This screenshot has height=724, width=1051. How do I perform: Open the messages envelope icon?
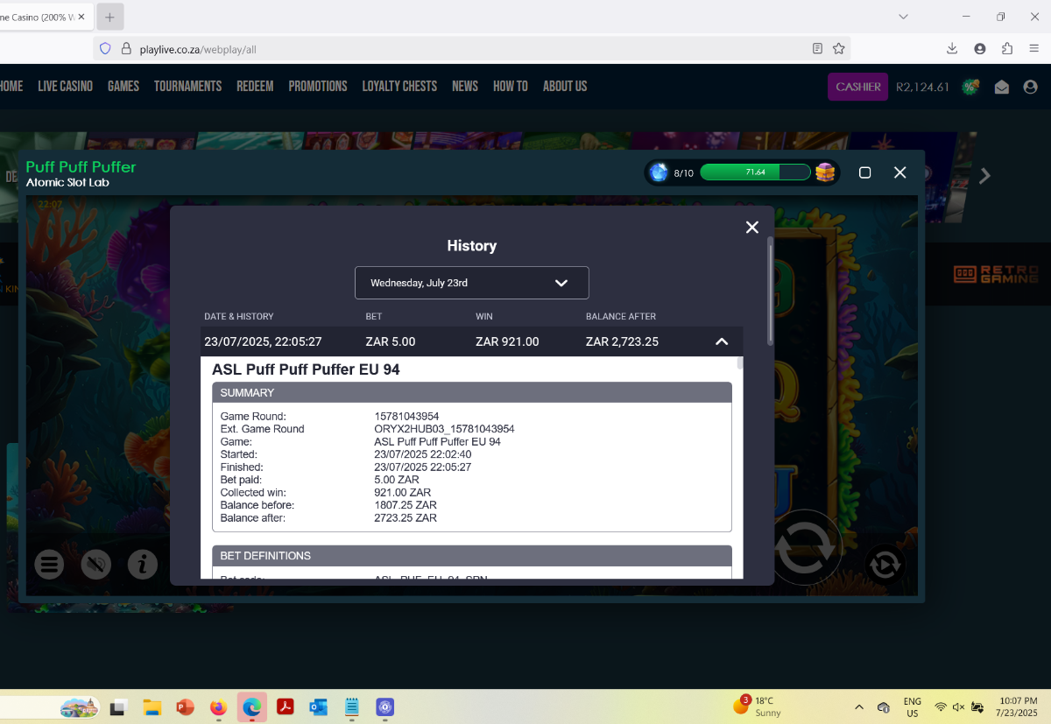coord(1002,87)
